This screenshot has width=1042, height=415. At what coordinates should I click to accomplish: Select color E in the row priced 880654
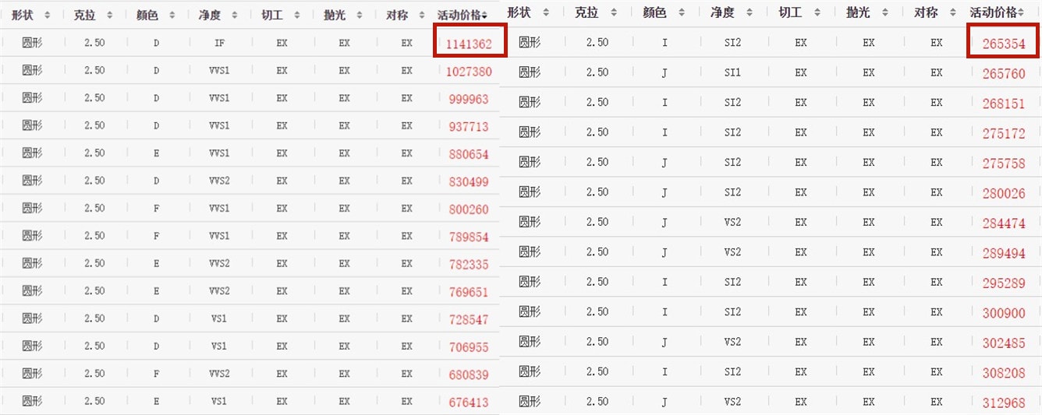click(x=157, y=153)
